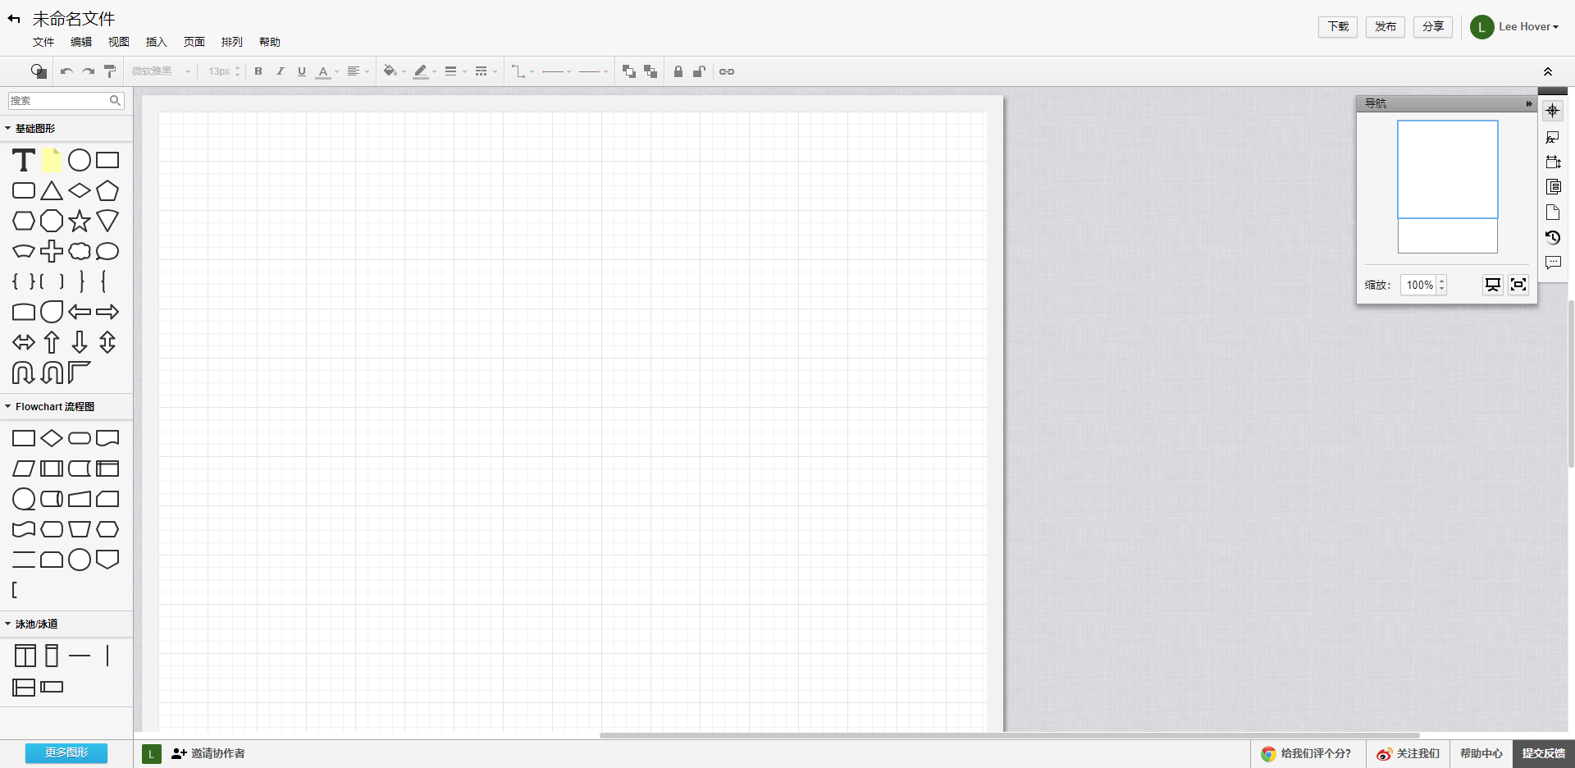Open the font family dropdown
The height and width of the screenshot is (768, 1575).
click(x=162, y=71)
